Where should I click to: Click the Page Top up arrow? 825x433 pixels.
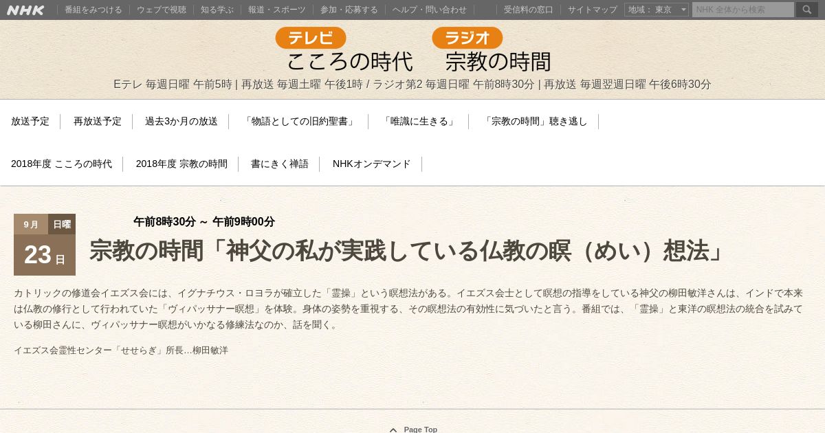coord(393,430)
